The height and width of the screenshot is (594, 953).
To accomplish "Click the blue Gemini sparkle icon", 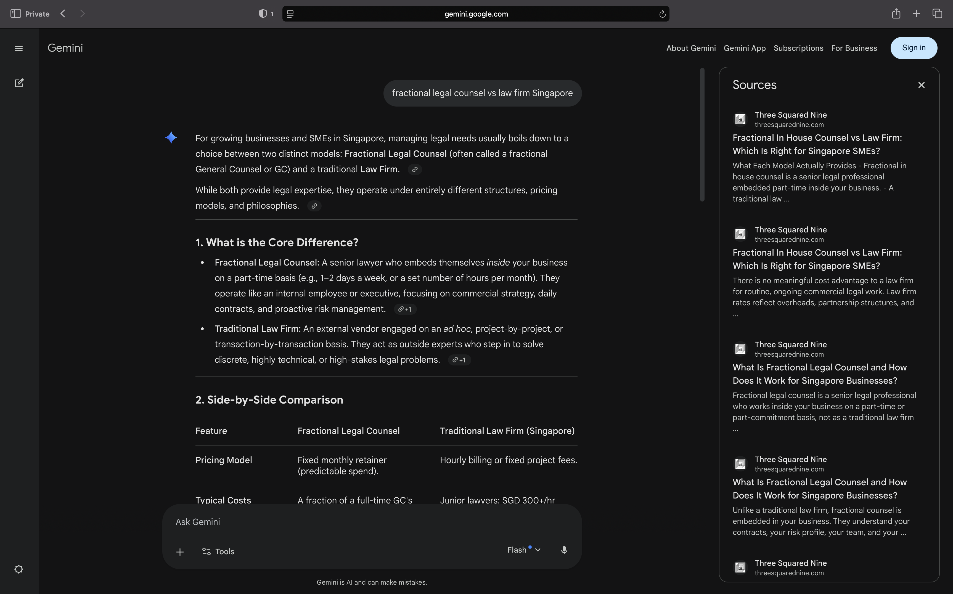I will pos(171,137).
